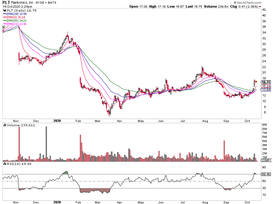This screenshot has width=273, height=204.
Task: Click the bar icon beside Volume 239,611
Action: 5,125
